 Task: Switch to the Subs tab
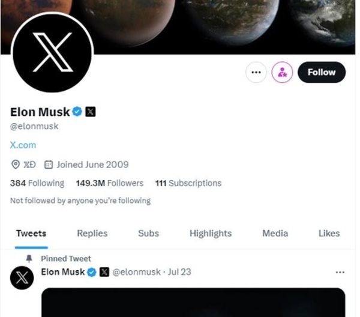(148, 234)
